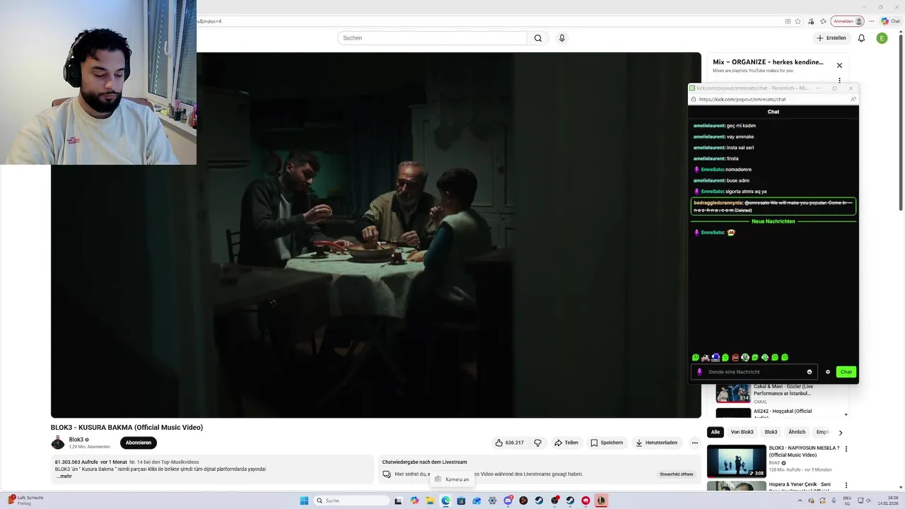Open more video actions ellipsis menu

695,443
